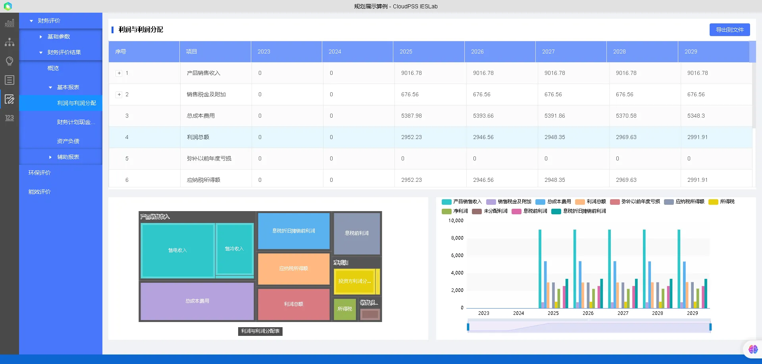762x364 pixels.
Task: Select 应纳税所得额 table row label
Action: point(204,180)
